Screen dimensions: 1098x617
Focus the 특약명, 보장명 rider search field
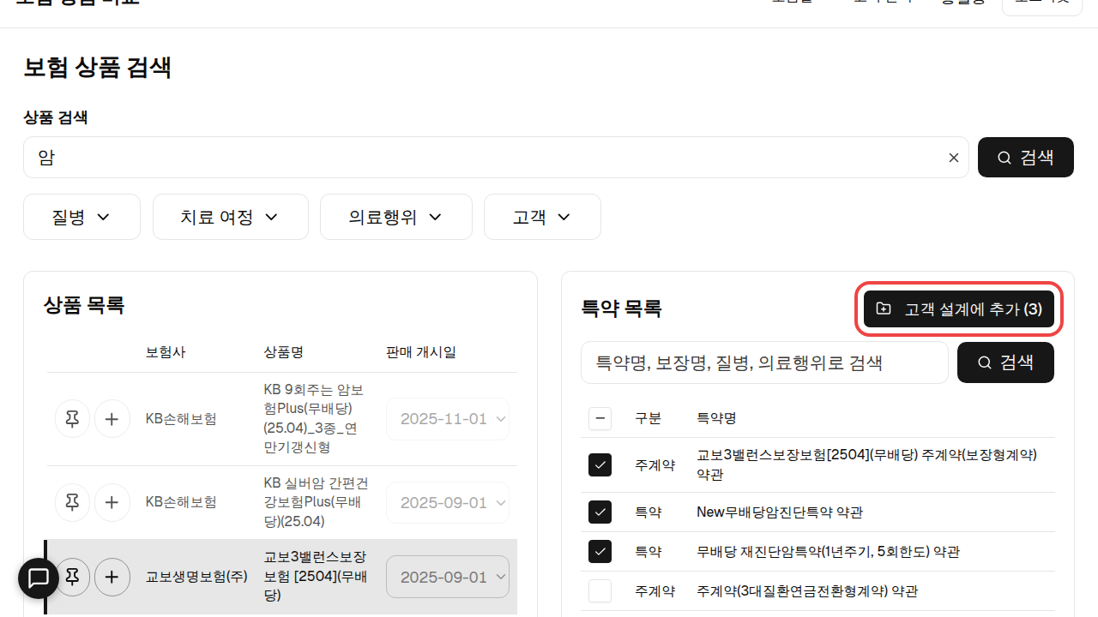pyautogui.click(x=764, y=362)
